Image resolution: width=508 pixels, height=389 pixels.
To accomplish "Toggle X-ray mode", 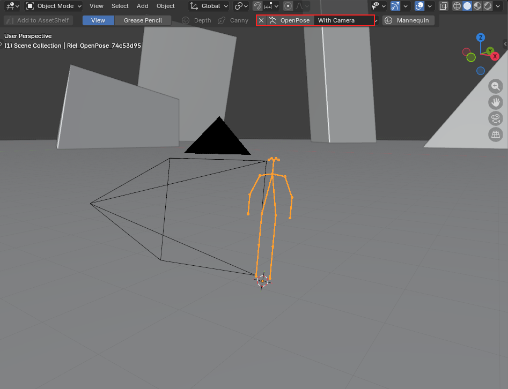I will coord(443,6).
